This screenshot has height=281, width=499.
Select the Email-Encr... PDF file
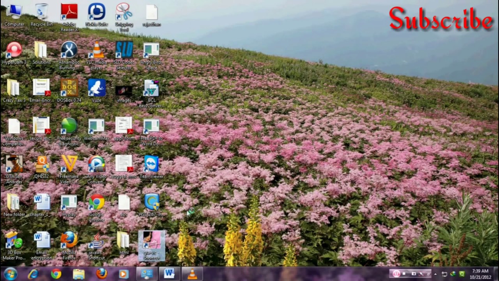click(41, 91)
